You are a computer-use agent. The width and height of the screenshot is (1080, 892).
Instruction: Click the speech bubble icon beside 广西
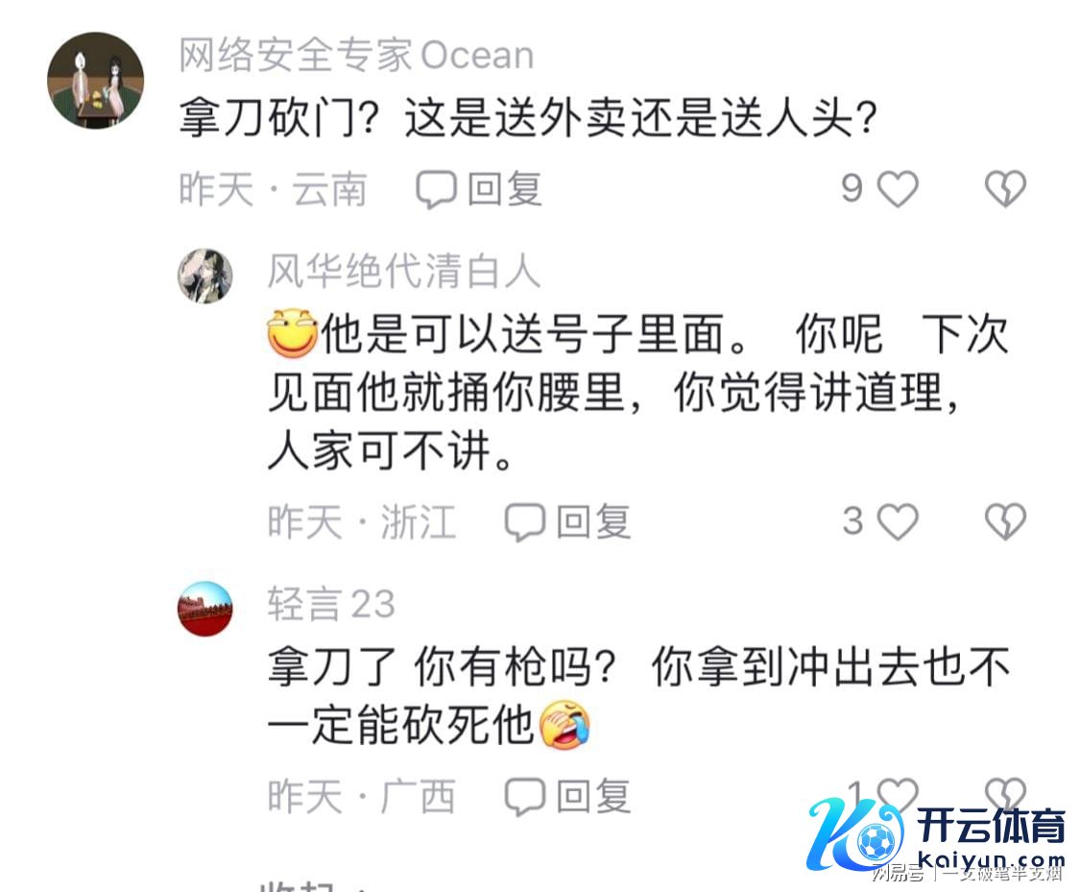pyautogui.click(x=525, y=797)
